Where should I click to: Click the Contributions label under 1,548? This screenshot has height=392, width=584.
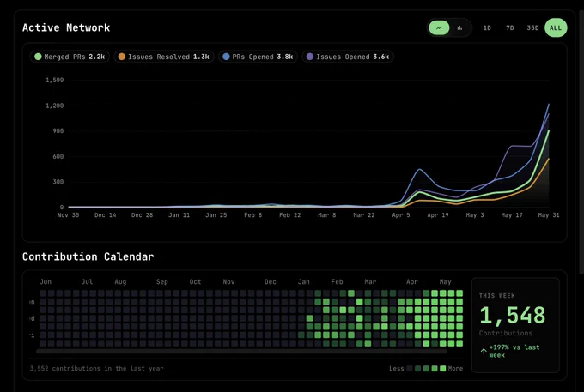(x=505, y=333)
